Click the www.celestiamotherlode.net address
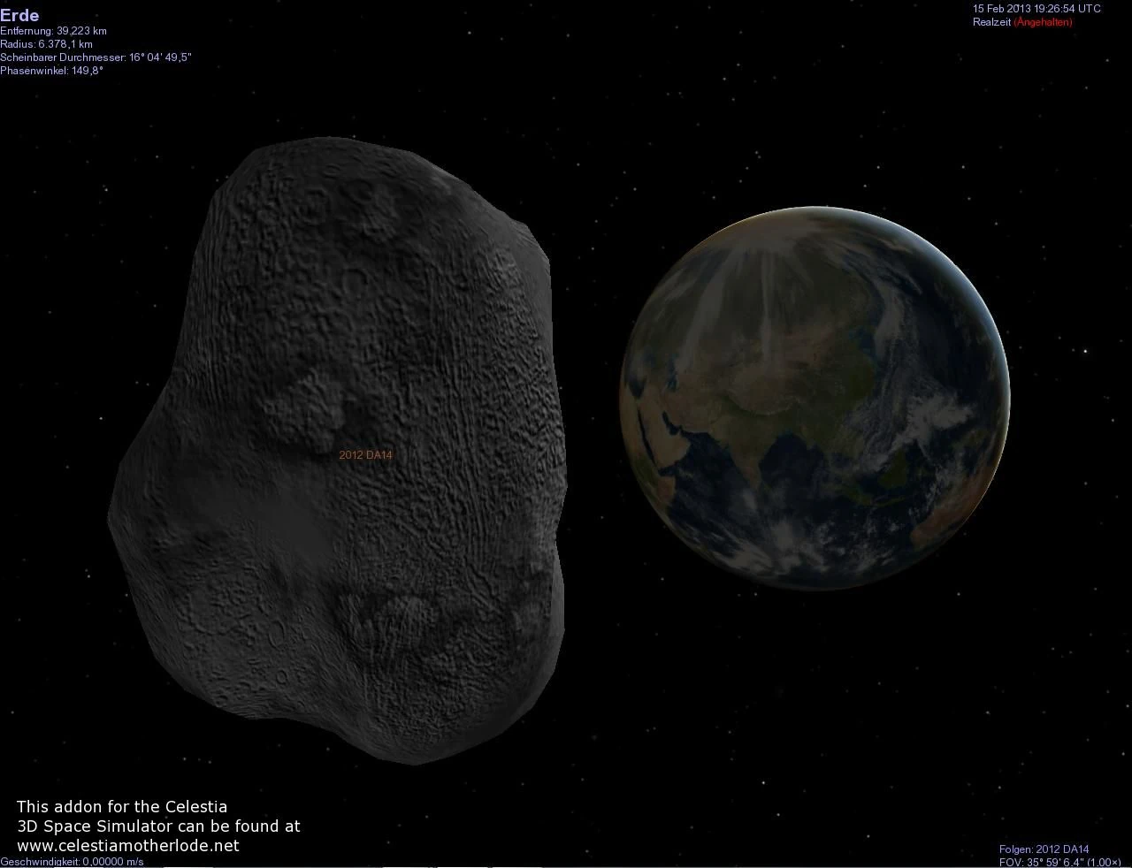The width and height of the screenshot is (1132, 868). [x=128, y=846]
